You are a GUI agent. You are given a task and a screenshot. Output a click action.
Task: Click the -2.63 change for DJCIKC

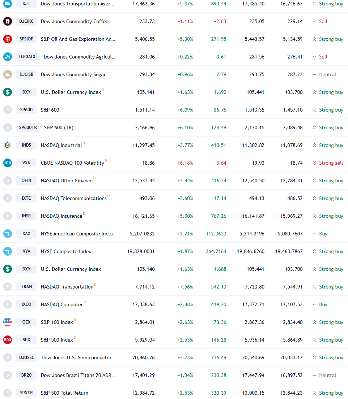[x=220, y=21]
